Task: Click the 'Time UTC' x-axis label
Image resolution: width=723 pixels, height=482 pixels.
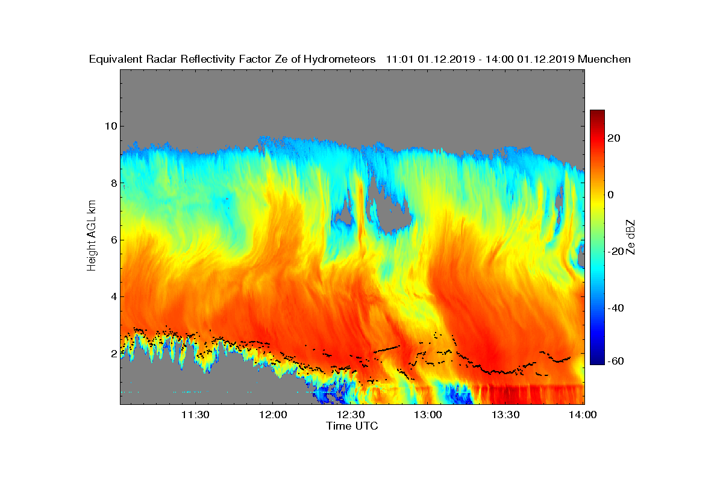Action: pos(352,426)
